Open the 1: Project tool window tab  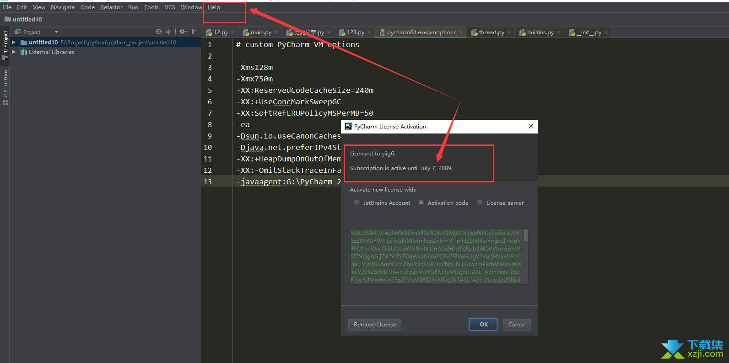click(5, 45)
